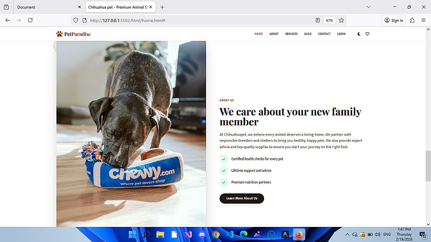The height and width of the screenshot is (242, 431).
Task: Toggle dark mode moon icon
Action: point(359,34)
